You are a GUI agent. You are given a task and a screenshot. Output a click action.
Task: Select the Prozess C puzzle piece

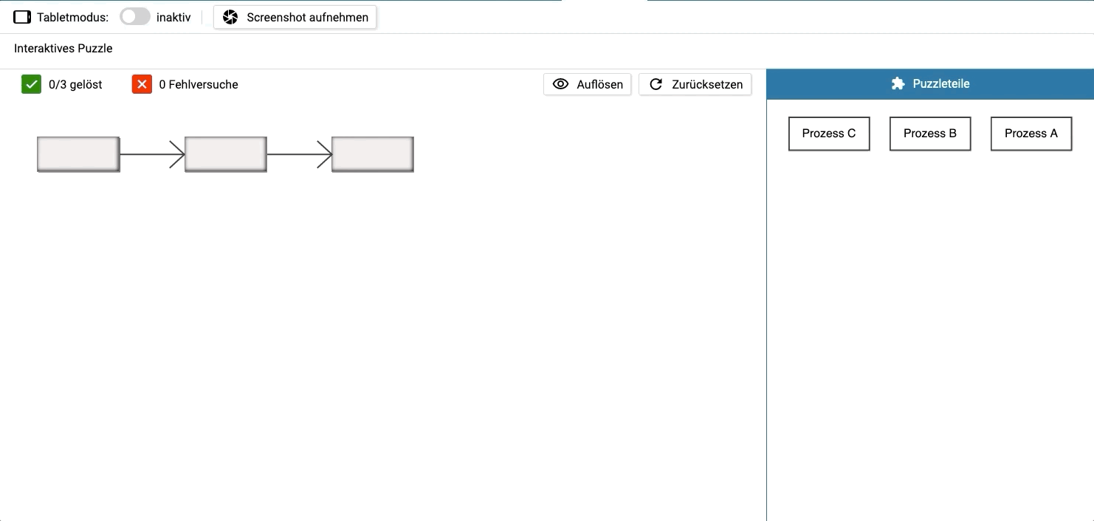coord(829,134)
